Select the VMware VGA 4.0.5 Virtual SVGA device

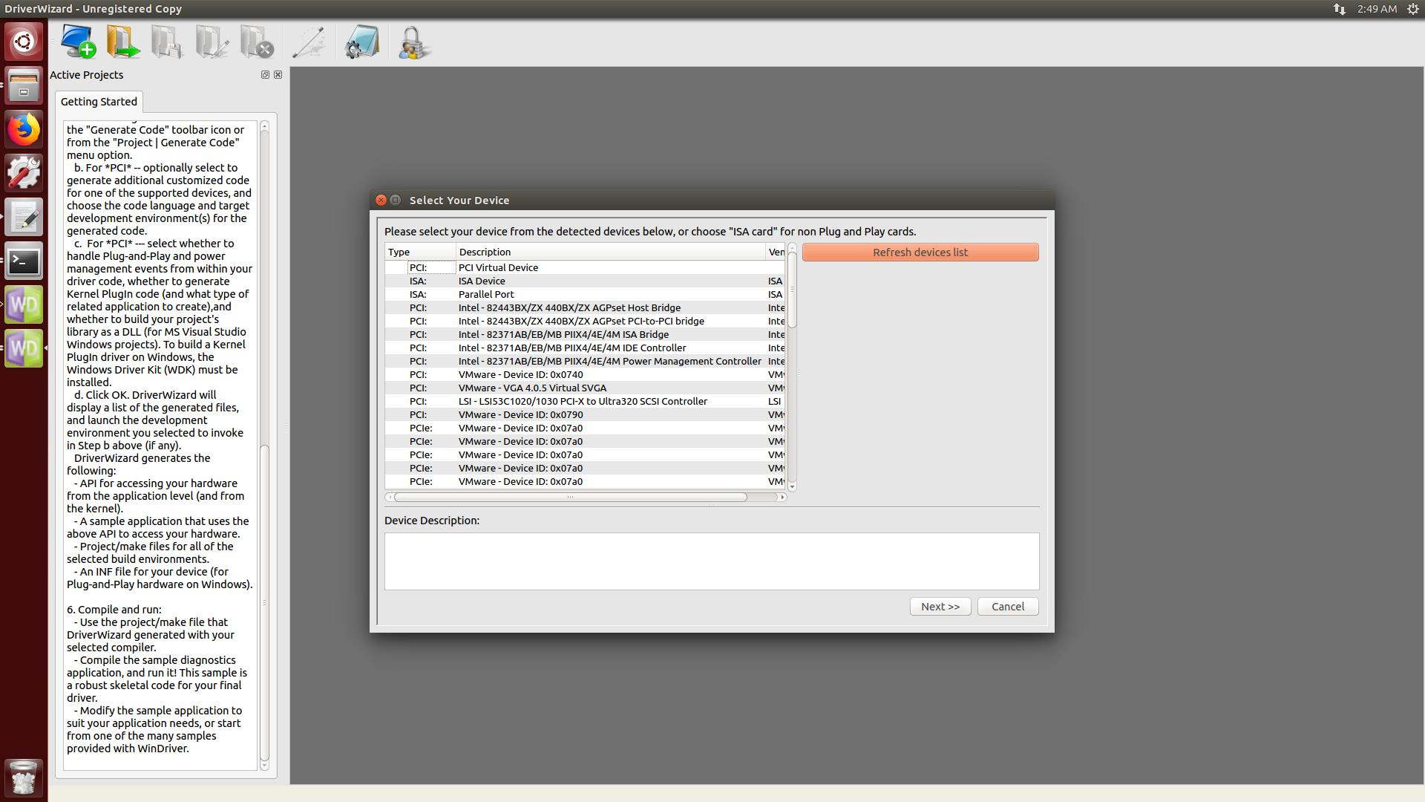pos(531,388)
